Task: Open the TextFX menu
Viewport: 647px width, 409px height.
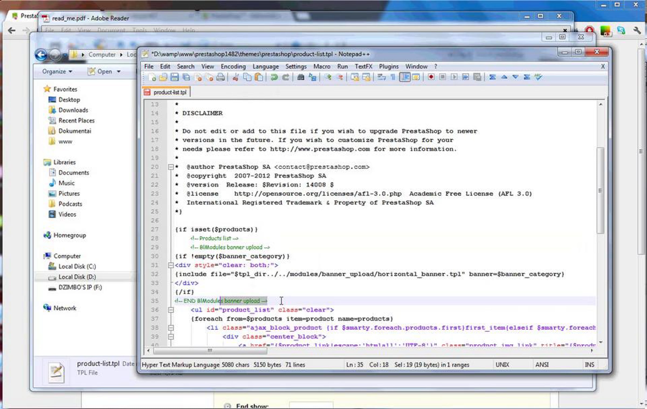Action: click(363, 66)
